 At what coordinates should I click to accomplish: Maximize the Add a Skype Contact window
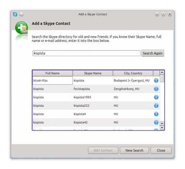(163, 14)
